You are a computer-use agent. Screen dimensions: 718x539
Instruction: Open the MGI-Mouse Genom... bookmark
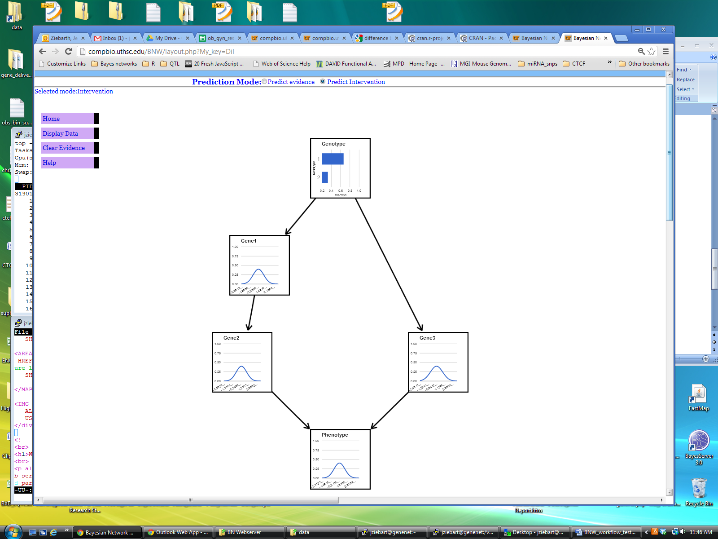coord(481,64)
